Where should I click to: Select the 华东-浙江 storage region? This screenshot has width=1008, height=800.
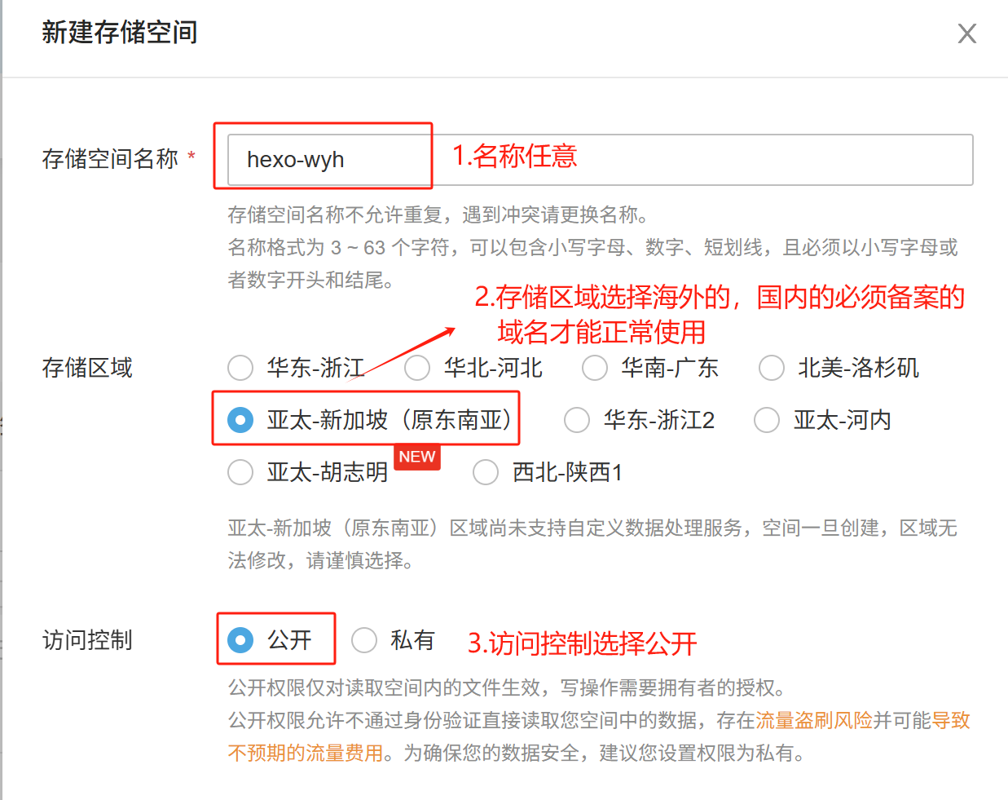coord(240,368)
